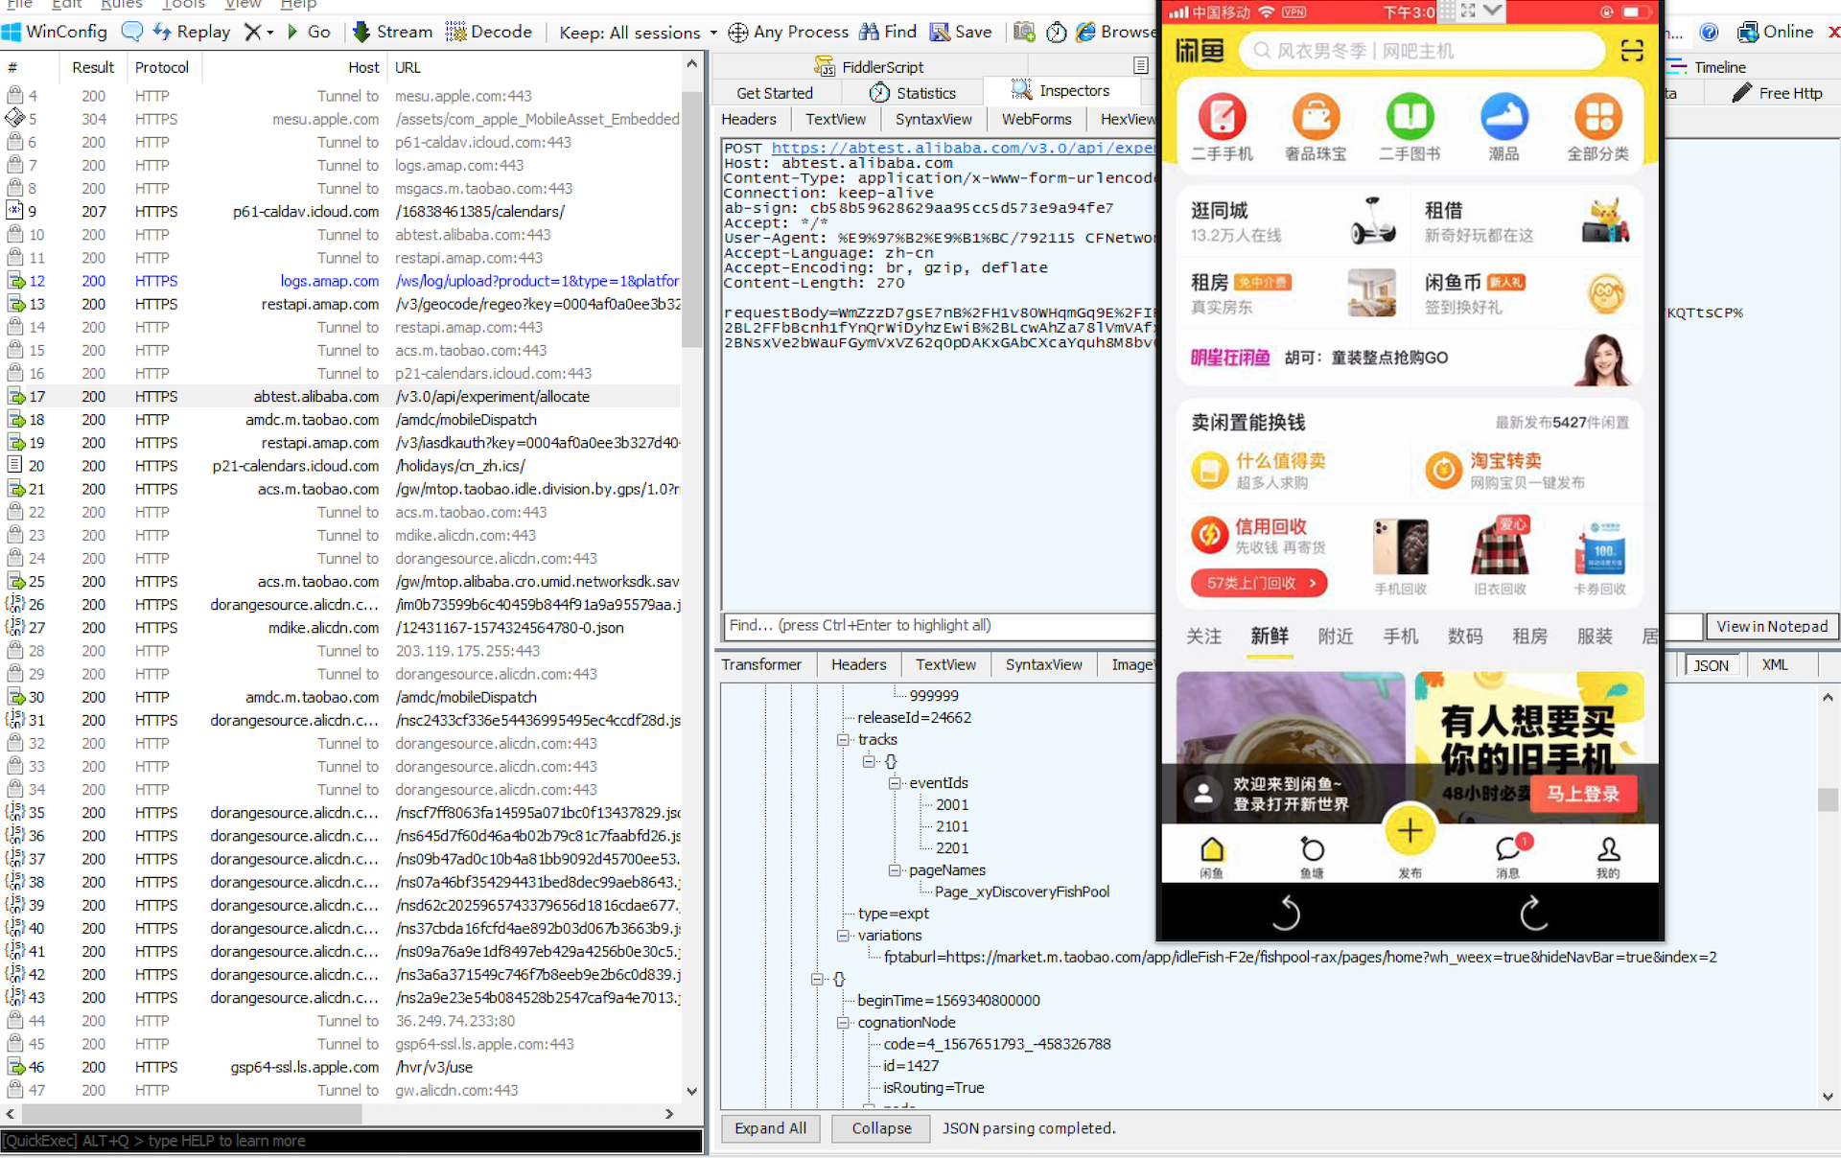
Task: Tap the yellow 发布 plus button
Action: pos(1410,830)
